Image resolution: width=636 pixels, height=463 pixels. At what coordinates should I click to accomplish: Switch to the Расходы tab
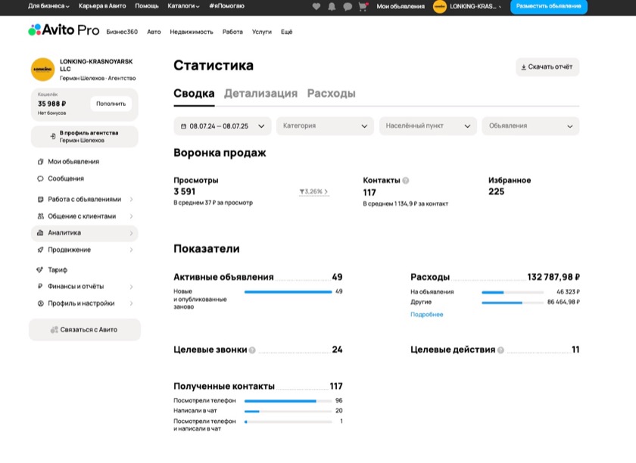click(332, 94)
